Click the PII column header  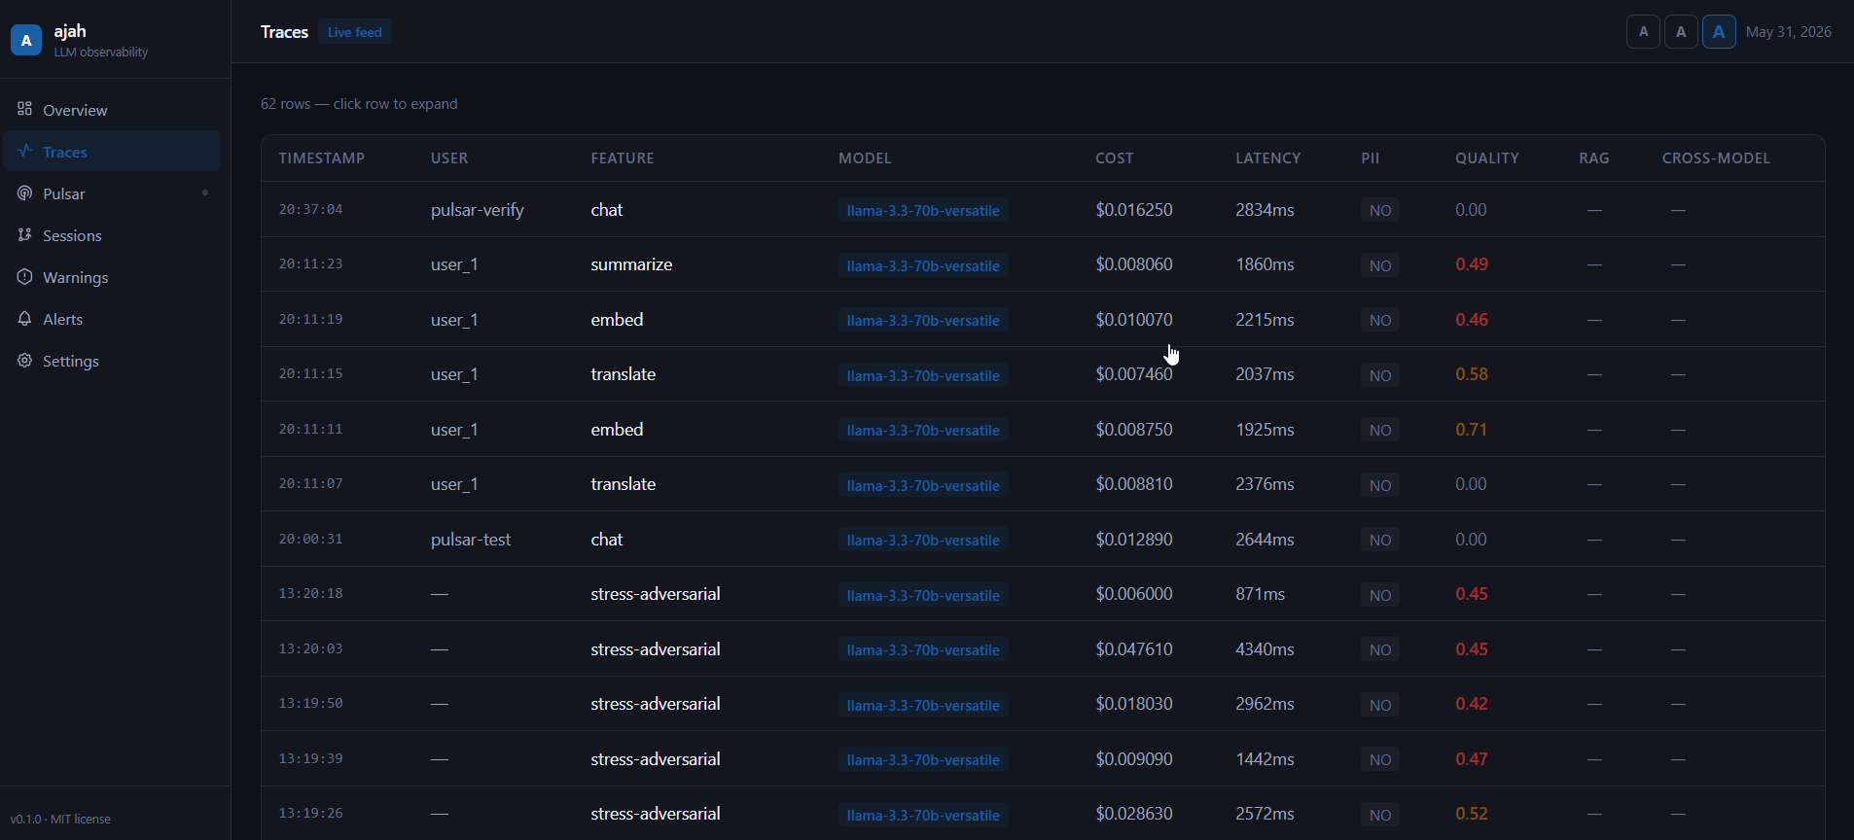coord(1371,158)
